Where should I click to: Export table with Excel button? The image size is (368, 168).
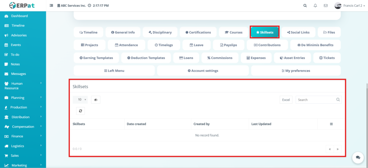pyautogui.click(x=286, y=100)
